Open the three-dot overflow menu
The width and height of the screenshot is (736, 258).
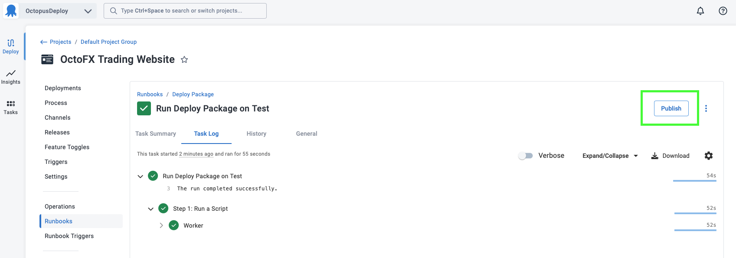tap(706, 108)
